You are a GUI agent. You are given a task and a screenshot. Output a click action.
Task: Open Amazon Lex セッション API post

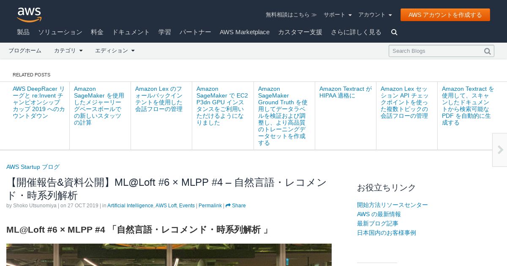405,102
